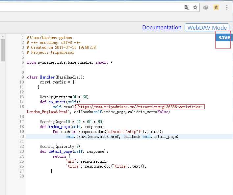233x195 pixels.
Task: Open the gray extension icon in toolbar
Action: pos(206,7)
